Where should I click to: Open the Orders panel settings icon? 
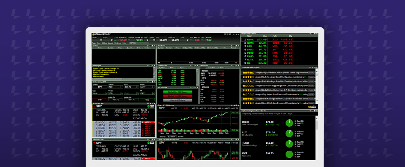coord(148,46)
